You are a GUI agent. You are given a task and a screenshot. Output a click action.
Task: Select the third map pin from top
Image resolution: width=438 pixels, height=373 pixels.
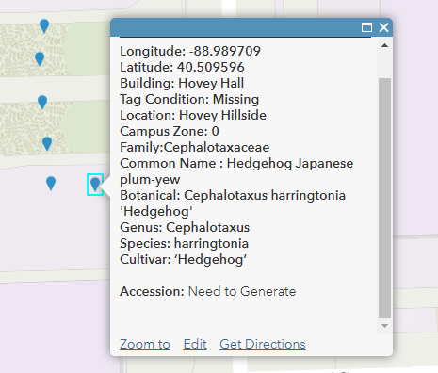[x=42, y=103]
